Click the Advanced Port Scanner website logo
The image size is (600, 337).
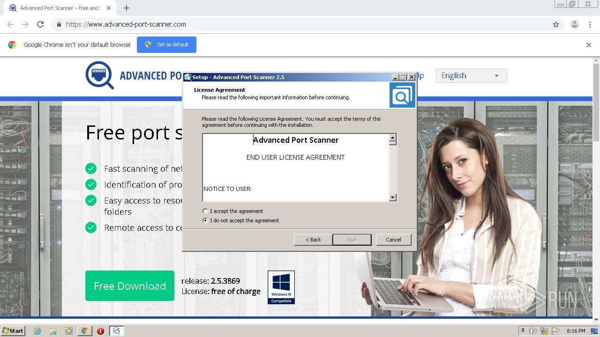point(99,75)
